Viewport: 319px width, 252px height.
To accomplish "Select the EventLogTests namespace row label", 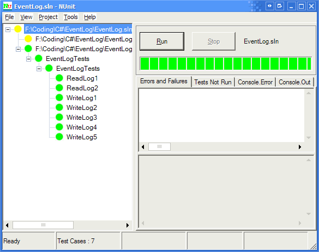I will (68, 59).
